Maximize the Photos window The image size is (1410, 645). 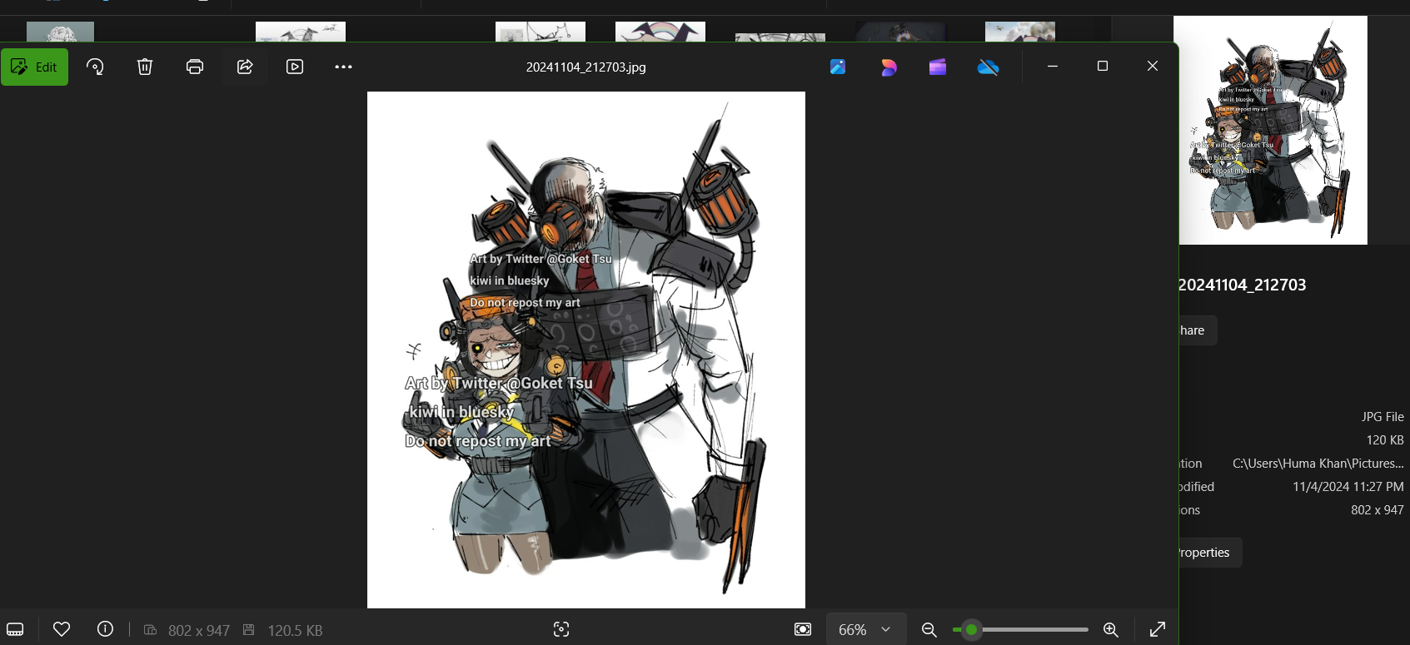[x=1103, y=67]
